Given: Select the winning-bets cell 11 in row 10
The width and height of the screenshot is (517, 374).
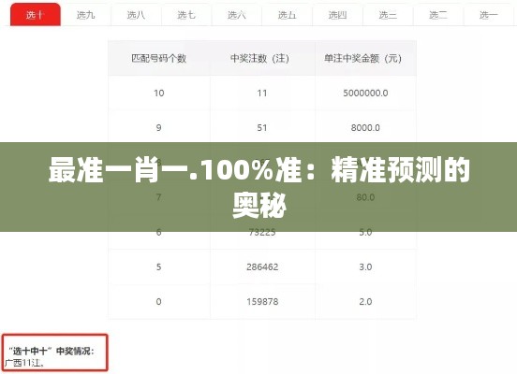Looking at the screenshot, I should (x=262, y=93).
